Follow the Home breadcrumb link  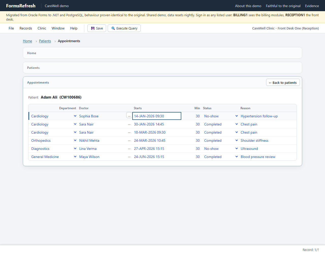click(x=27, y=41)
